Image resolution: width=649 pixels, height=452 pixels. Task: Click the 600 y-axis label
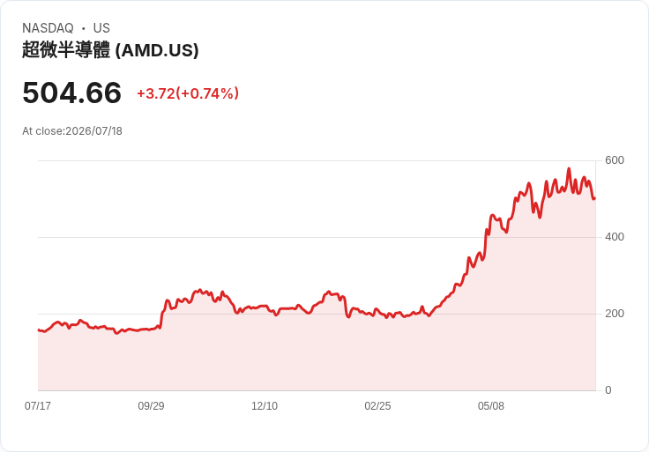tap(615, 160)
